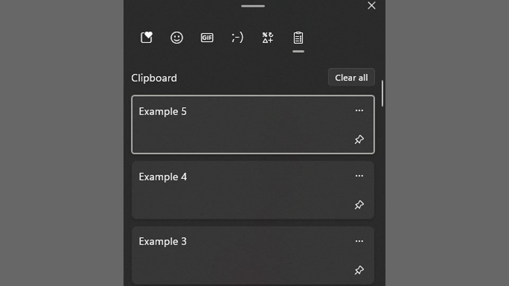
Task: Open more options for Example 3
Action: pyautogui.click(x=359, y=241)
